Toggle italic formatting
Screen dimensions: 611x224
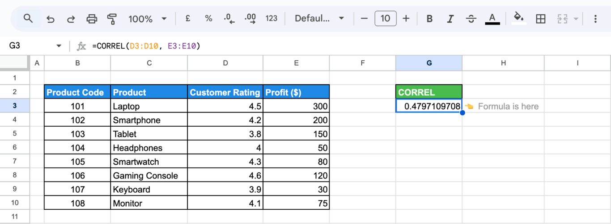click(450, 19)
